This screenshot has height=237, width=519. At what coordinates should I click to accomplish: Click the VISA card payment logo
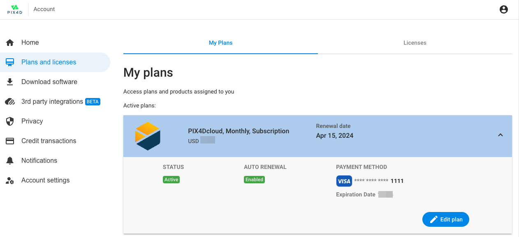click(344, 181)
